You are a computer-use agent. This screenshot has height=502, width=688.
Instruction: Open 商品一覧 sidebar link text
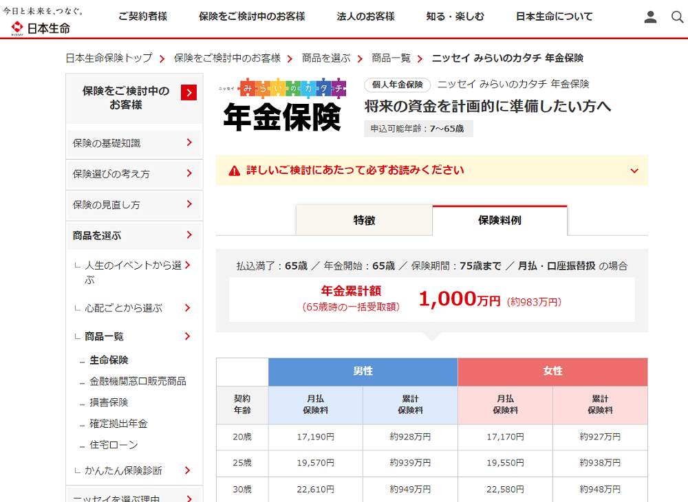point(104,337)
